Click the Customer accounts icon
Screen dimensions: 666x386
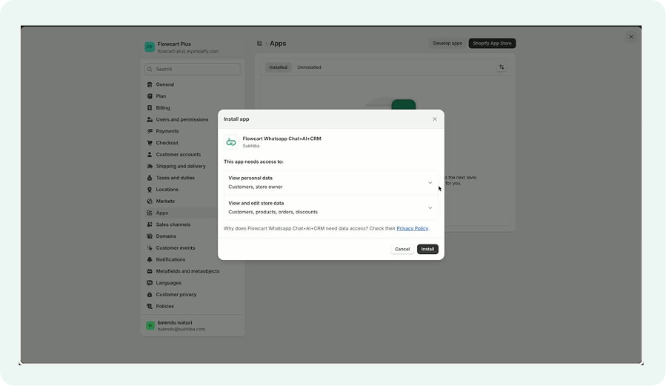150,155
